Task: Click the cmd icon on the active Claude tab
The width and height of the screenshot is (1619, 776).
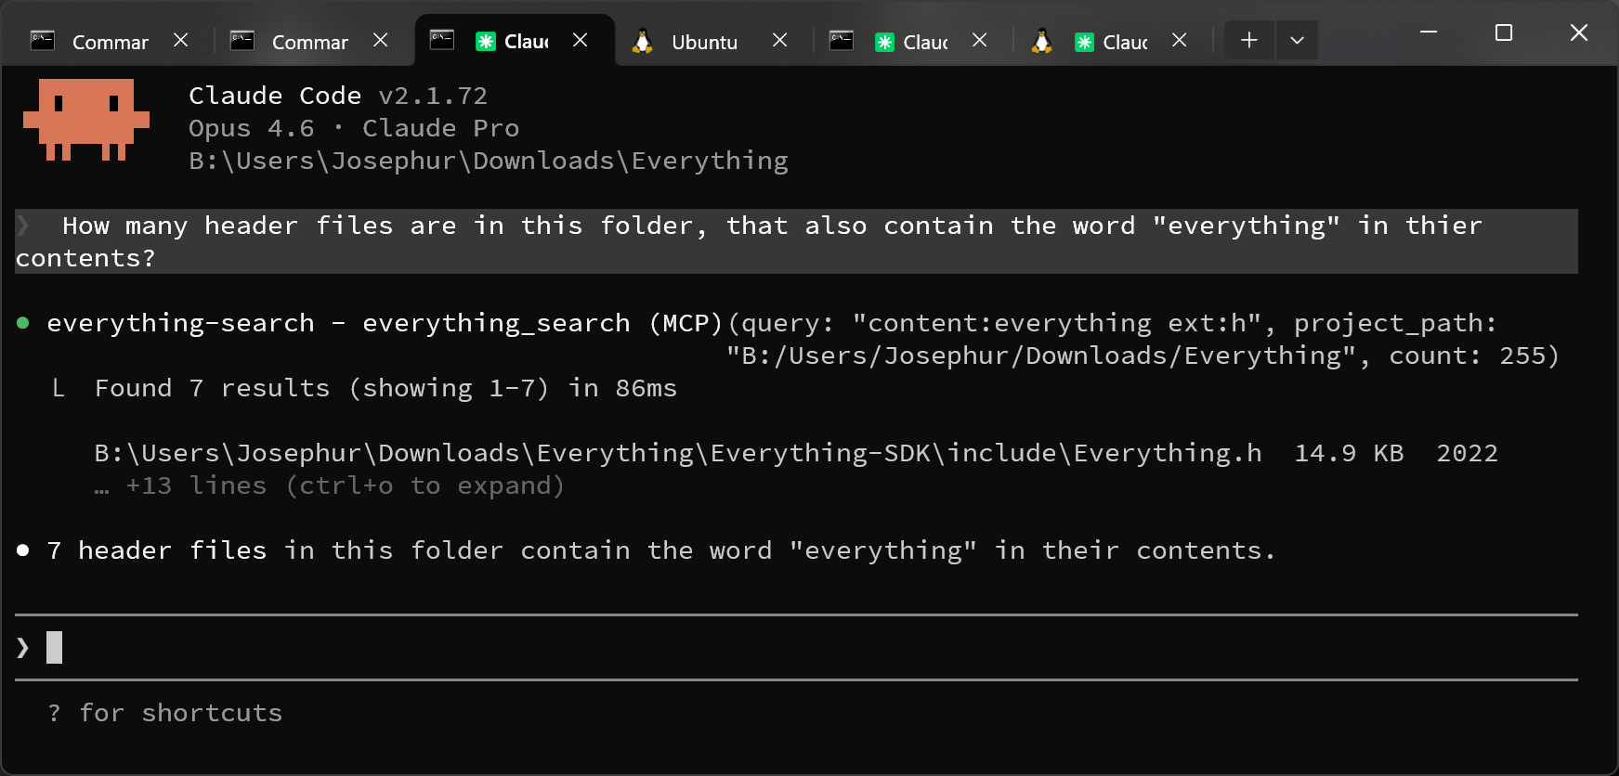Action: (442, 41)
